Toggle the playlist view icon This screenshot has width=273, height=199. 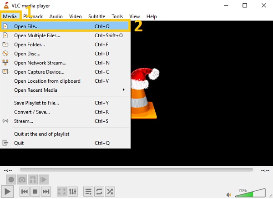click(x=88, y=192)
